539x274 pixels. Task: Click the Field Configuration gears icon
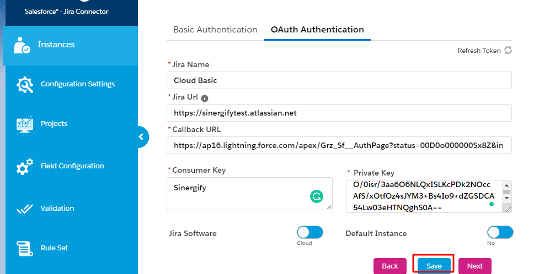pyautogui.click(x=25, y=167)
